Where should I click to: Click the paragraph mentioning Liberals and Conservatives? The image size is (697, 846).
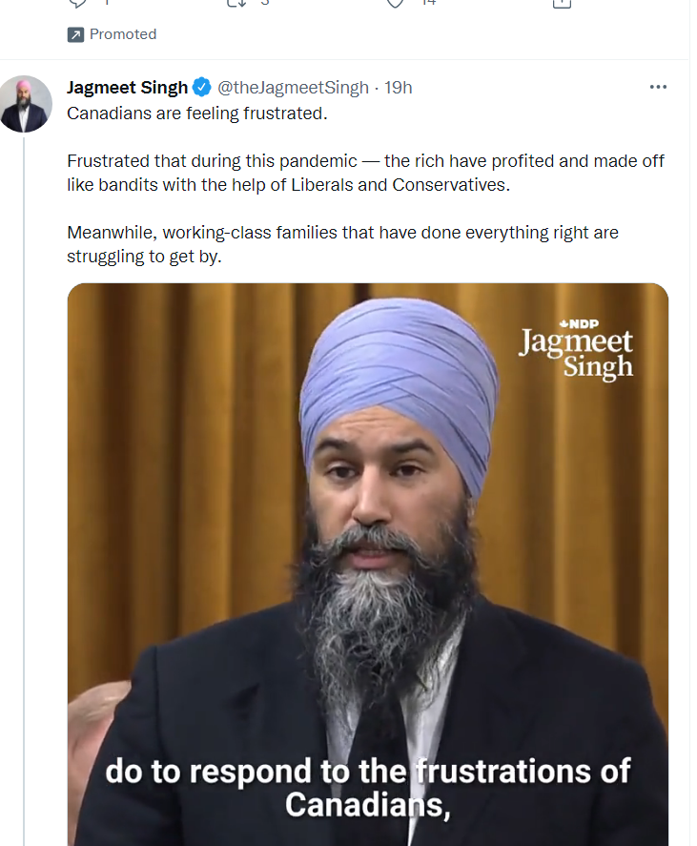[365, 173]
